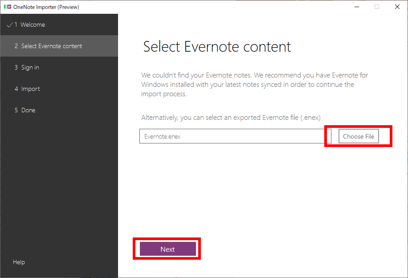Click the 'We couldn't find your Evernote notes' message
The image size is (408, 278).
(254, 84)
